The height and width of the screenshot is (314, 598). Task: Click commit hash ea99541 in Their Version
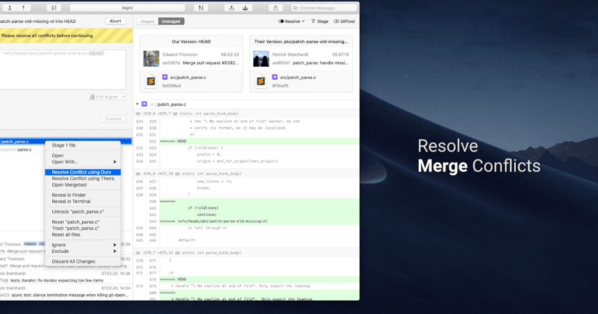tap(280, 63)
